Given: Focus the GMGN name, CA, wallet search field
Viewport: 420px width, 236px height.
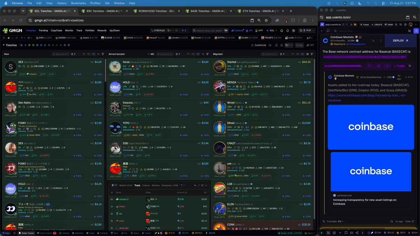Looking at the screenshot, I should click(210, 30).
